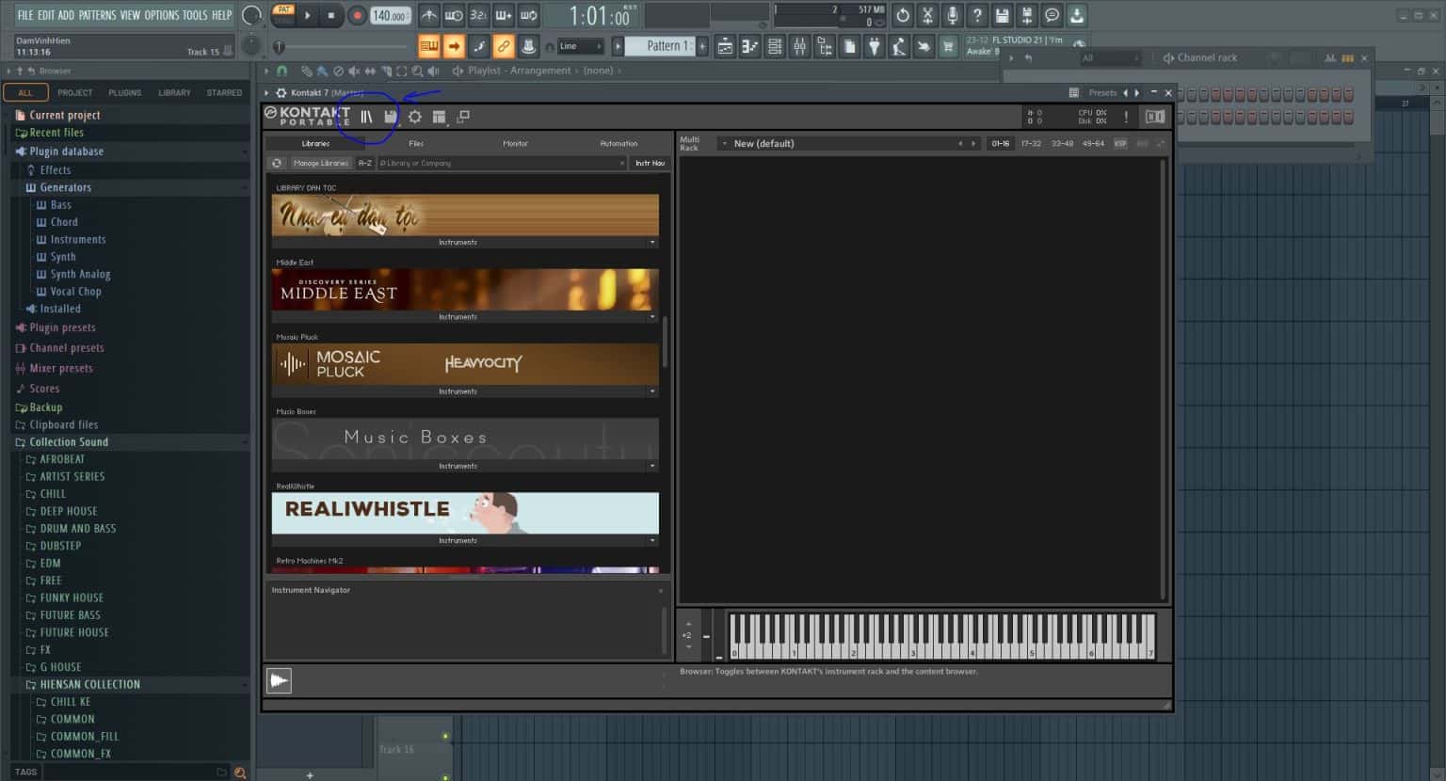Open the Kontakt 7 wrapper settings gear
Screen dimensions: 1446x781
pyautogui.click(x=281, y=92)
